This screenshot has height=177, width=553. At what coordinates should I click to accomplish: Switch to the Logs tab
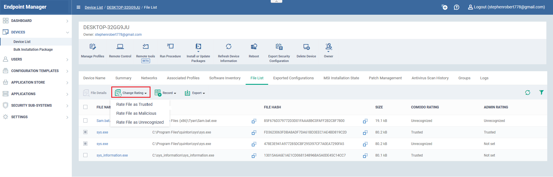tap(484, 78)
